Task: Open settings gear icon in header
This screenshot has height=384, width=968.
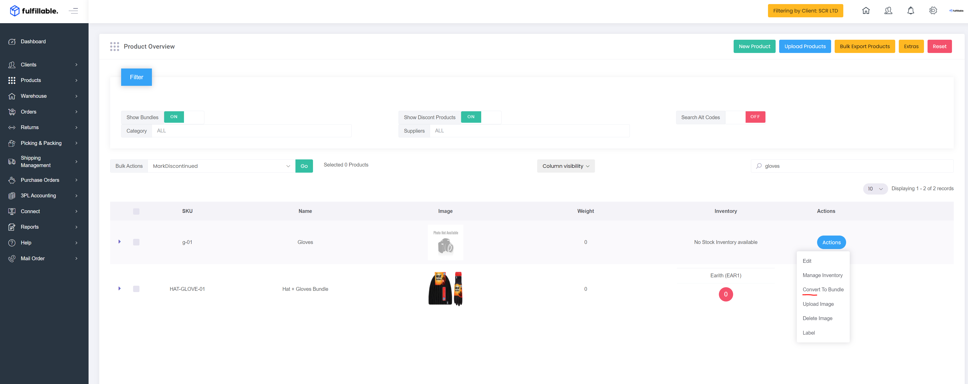Action: point(933,10)
